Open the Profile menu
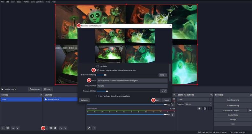 click(26, 2)
